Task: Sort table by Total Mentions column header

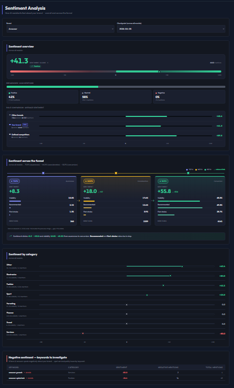Action: [x=214, y=367]
